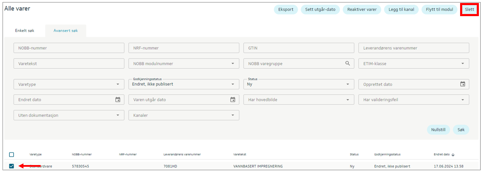Open the Godkjenningsstatus dropdown
481x171 pixels.
pyautogui.click(x=183, y=84)
